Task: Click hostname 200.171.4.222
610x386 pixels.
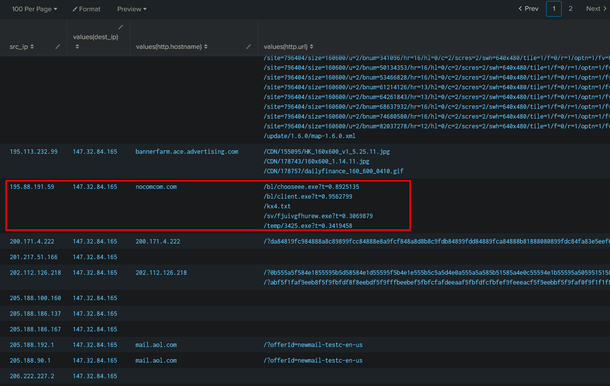Action: (158, 242)
